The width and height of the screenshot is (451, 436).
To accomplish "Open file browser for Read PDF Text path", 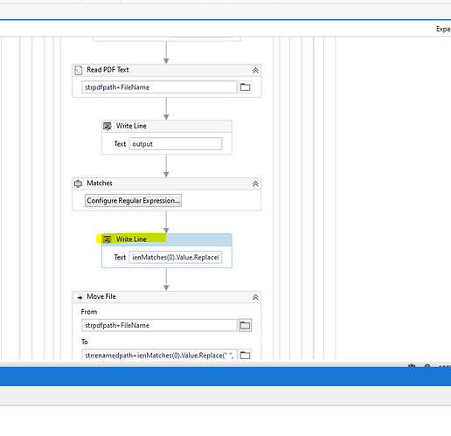I will [245, 87].
